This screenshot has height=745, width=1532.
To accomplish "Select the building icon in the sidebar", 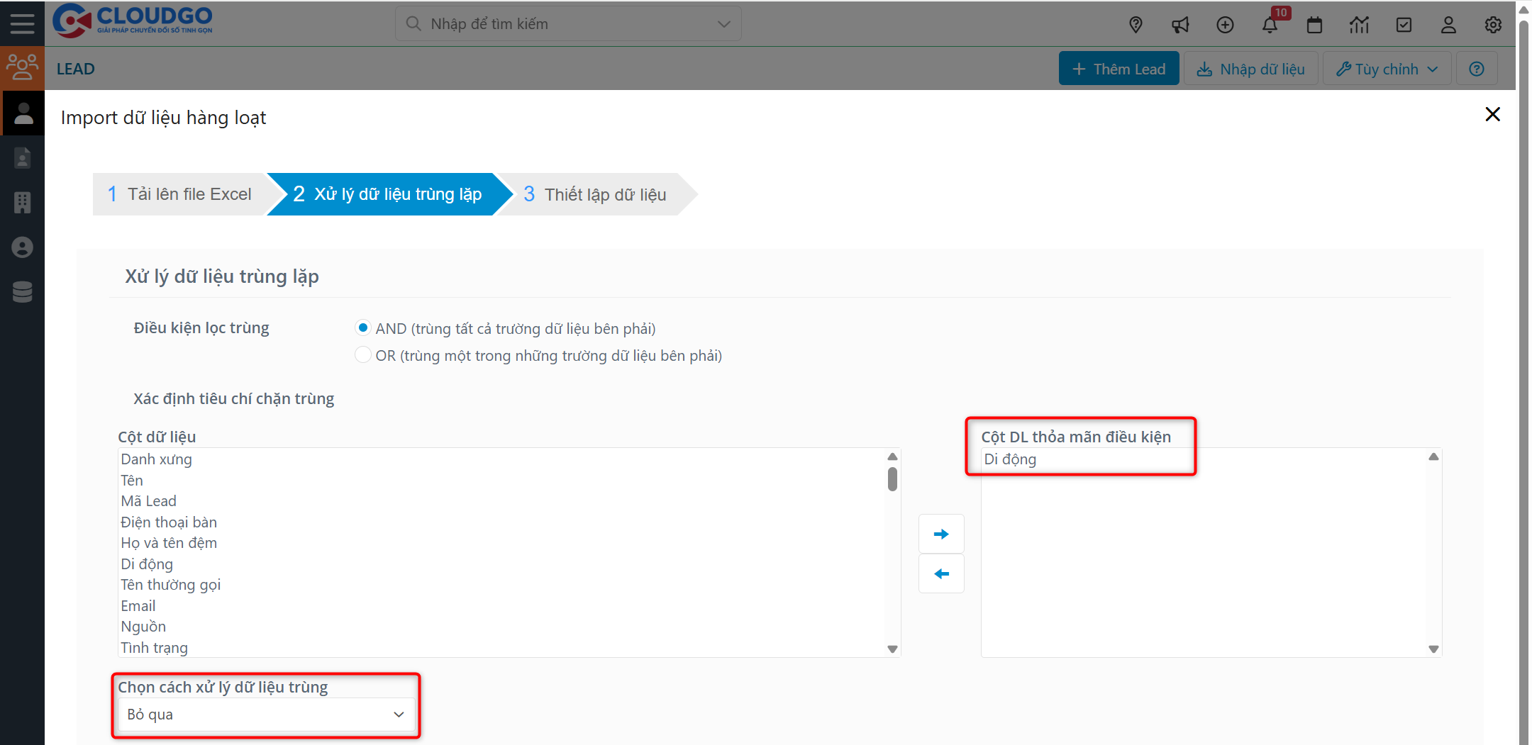I will (x=23, y=203).
